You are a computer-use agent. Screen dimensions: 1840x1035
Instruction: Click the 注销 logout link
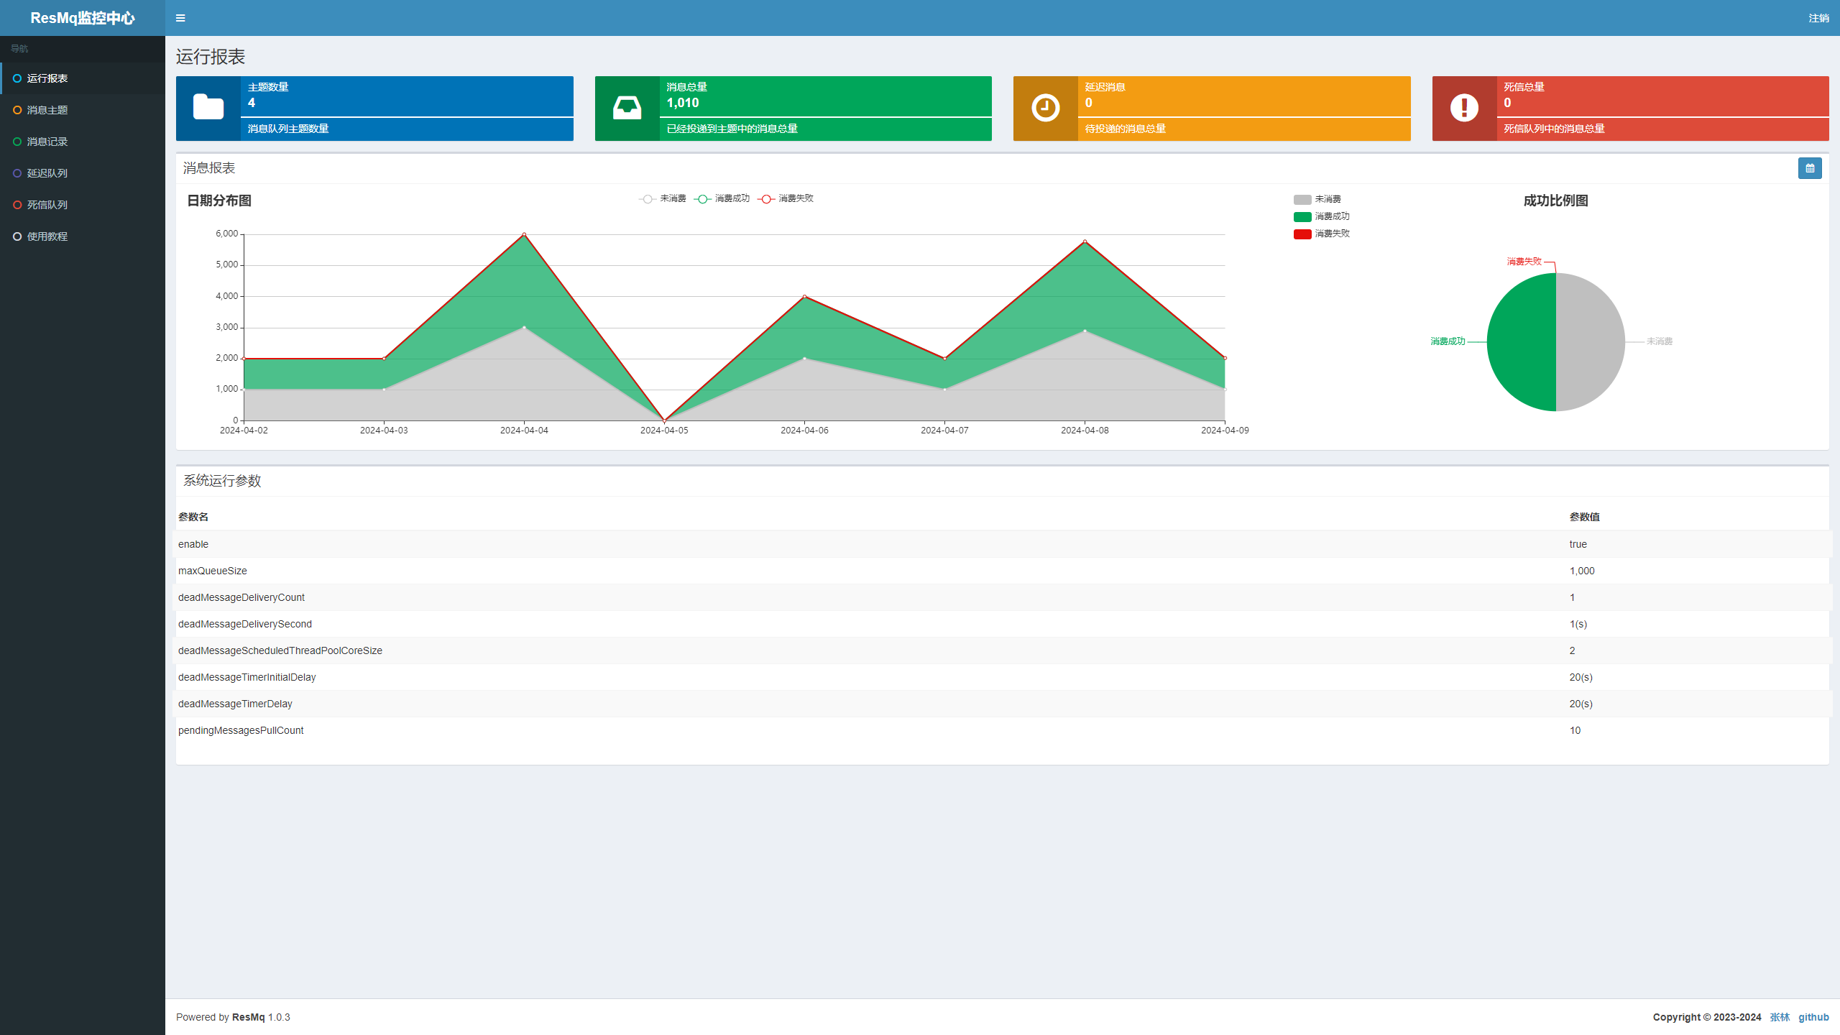pyautogui.click(x=1818, y=18)
